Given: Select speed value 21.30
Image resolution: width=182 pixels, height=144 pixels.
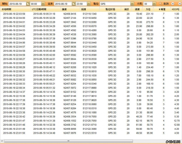Looking at the screenshot, I should 139,112.
